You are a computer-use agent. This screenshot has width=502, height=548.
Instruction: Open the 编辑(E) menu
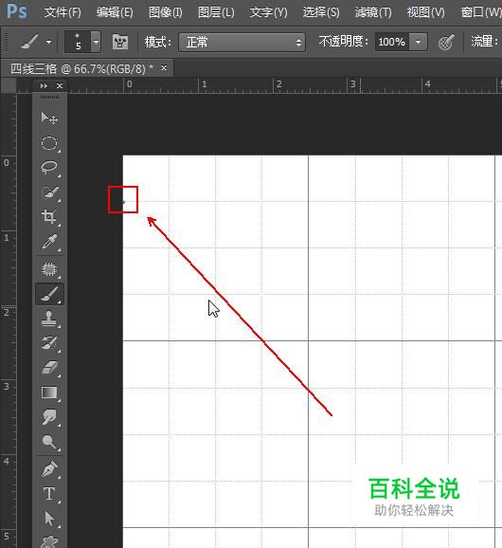click(x=115, y=12)
